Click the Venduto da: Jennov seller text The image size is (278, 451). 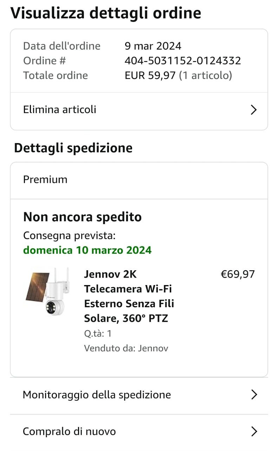point(126,348)
